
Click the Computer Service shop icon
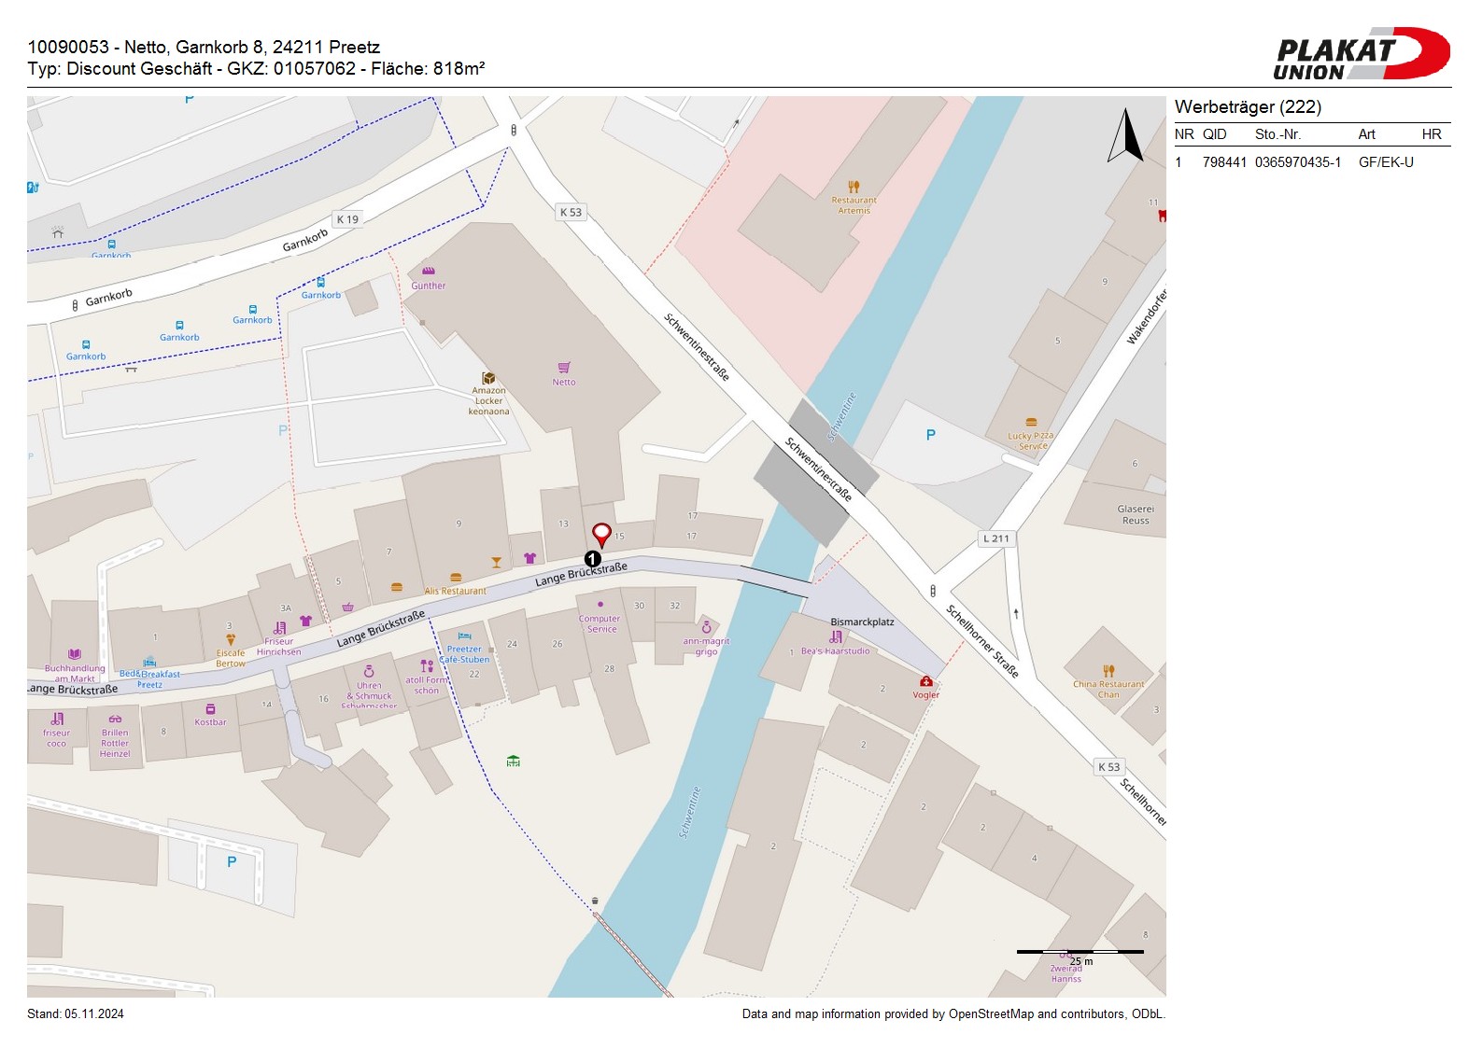coord(600,605)
